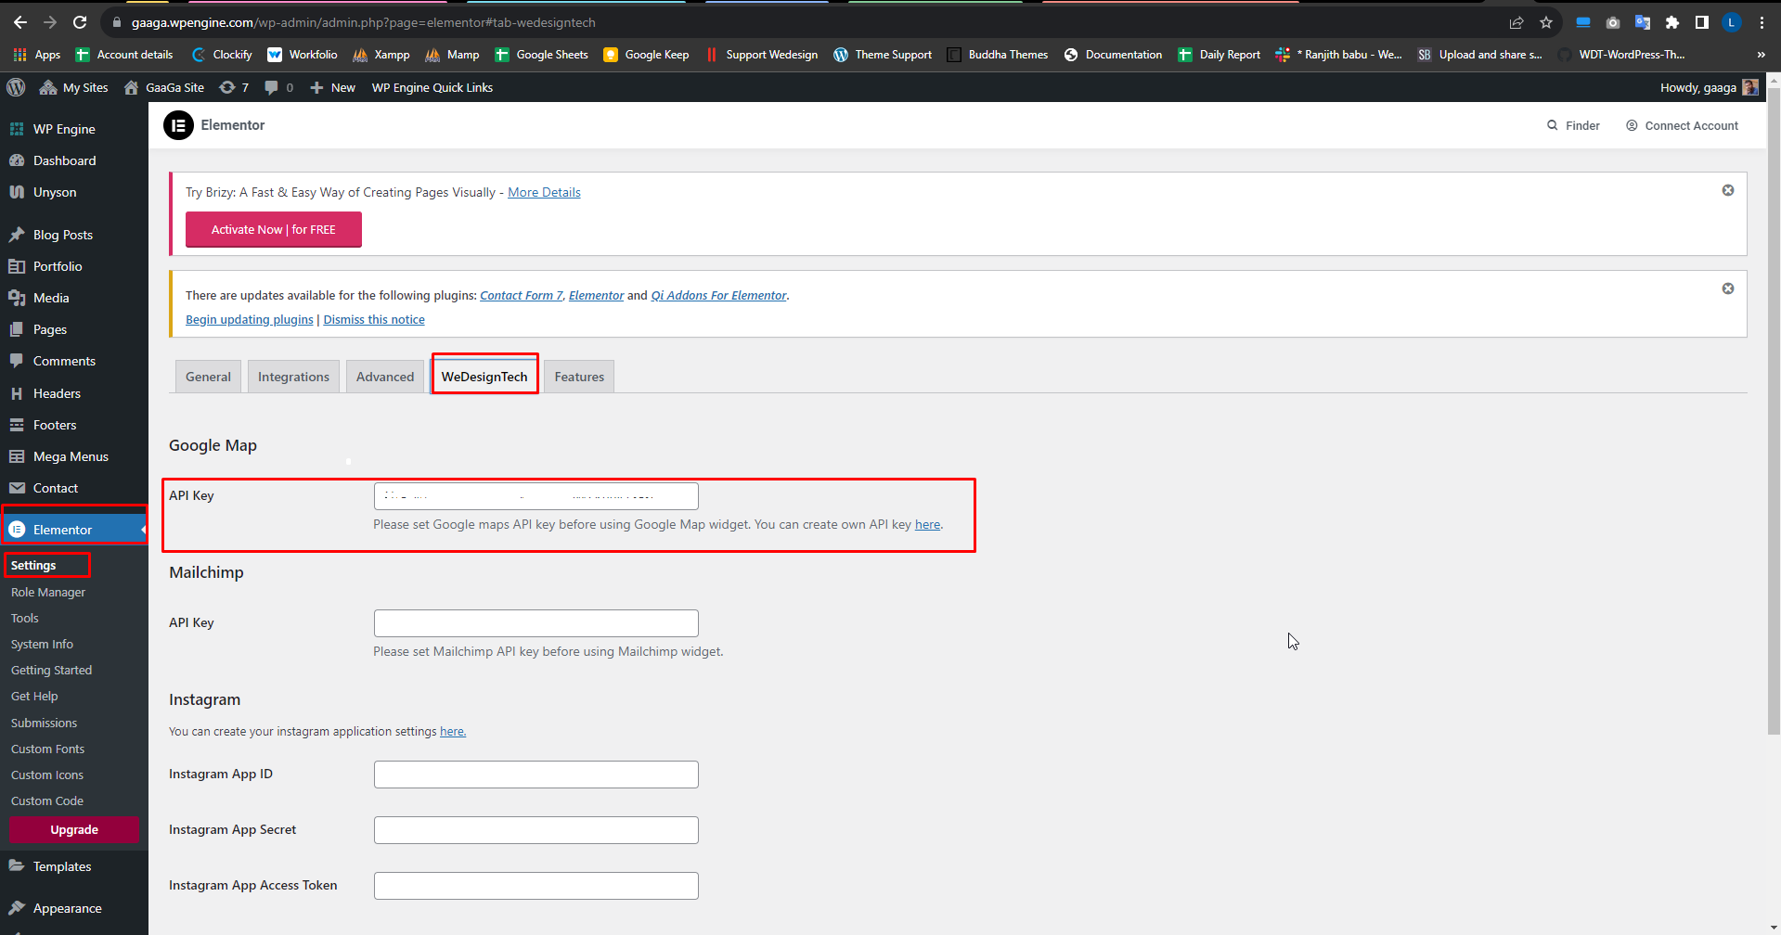Image resolution: width=1781 pixels, height=935 pixels.
Task: Open the Xampp bookmark
Action: pyautogui.click(x=381, y=55)
